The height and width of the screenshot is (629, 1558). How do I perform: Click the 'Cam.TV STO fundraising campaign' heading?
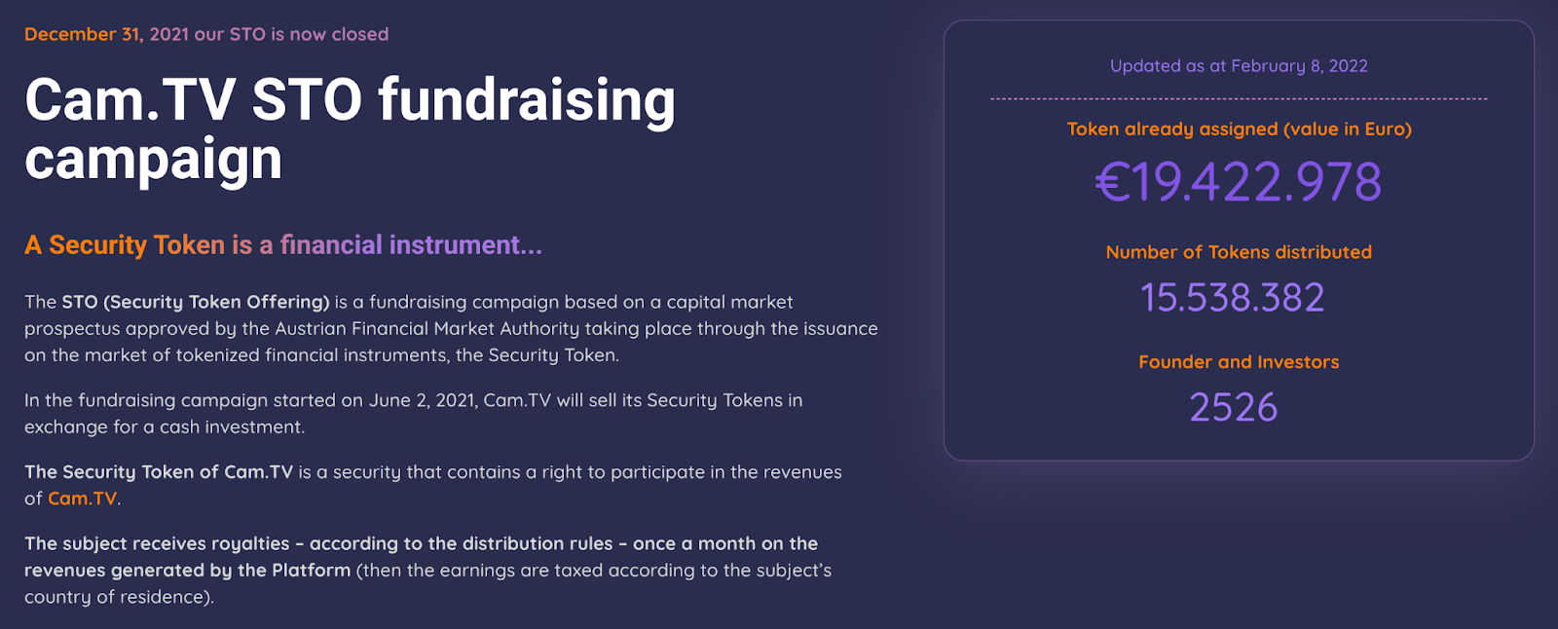[351, 129]
